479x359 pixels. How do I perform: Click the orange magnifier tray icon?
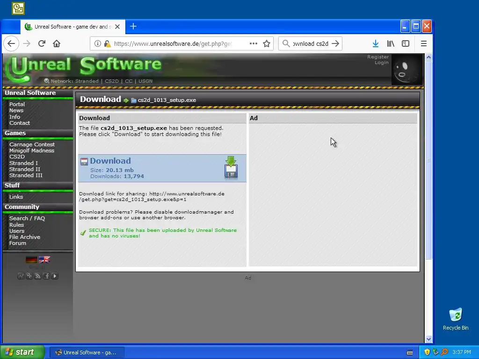tap(445, 352)
